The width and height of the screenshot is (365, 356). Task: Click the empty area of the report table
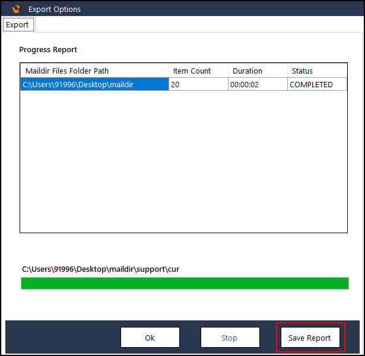pos(183,160)
